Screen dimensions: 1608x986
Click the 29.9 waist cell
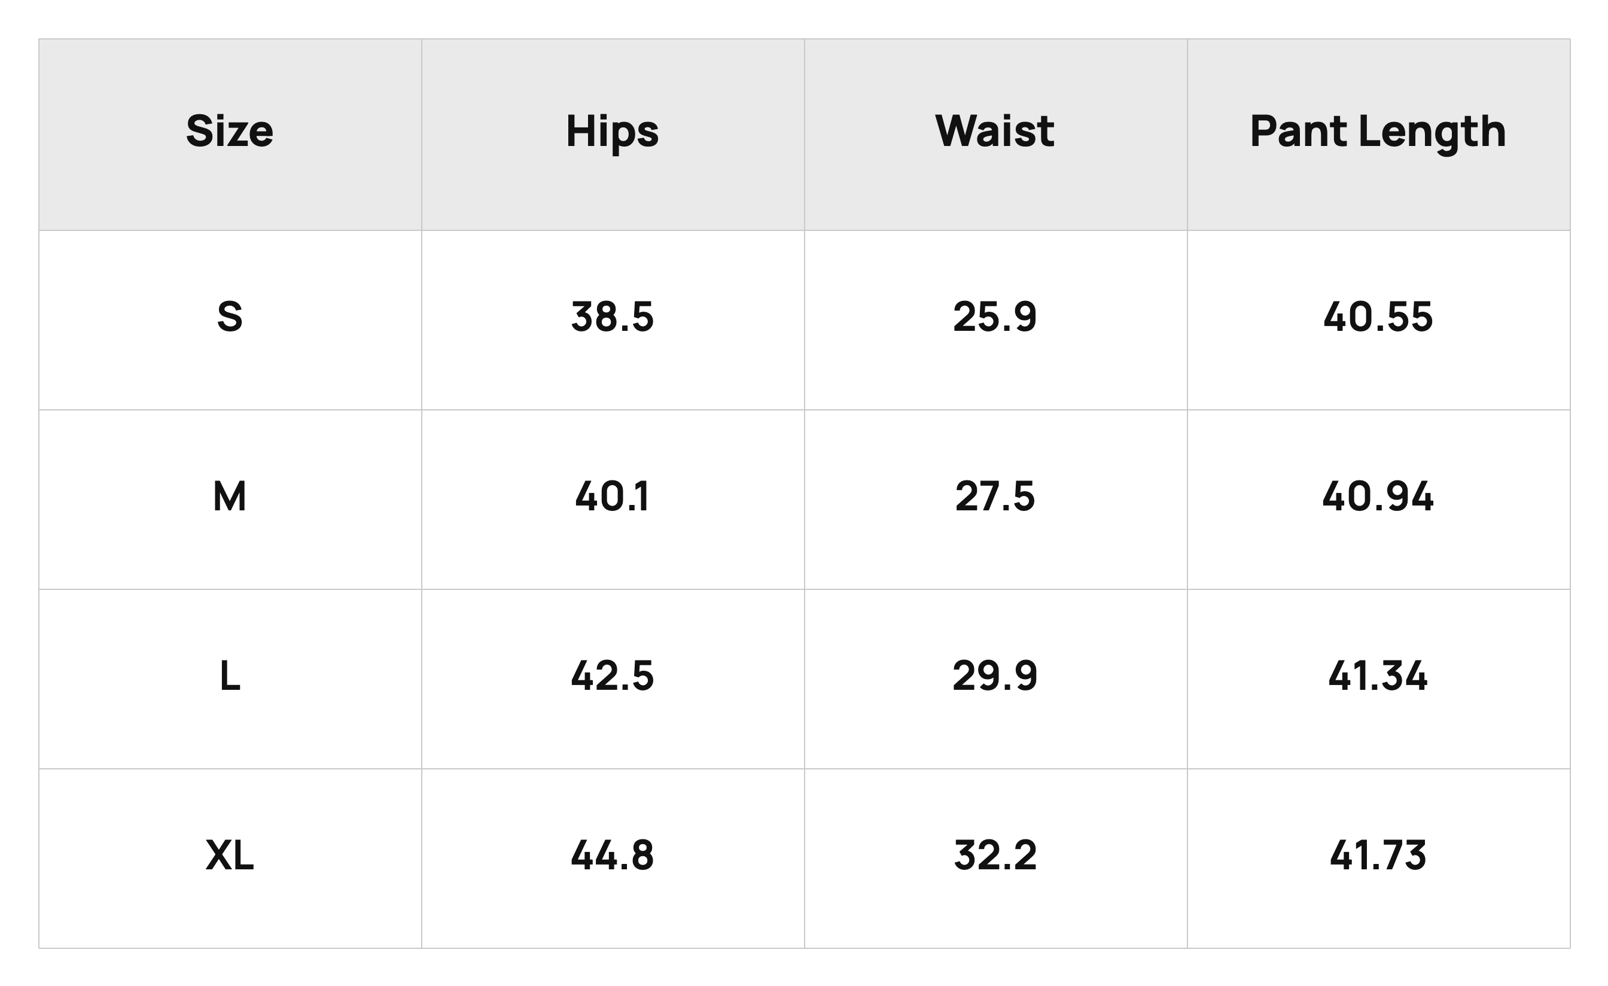tap(996, 678)
